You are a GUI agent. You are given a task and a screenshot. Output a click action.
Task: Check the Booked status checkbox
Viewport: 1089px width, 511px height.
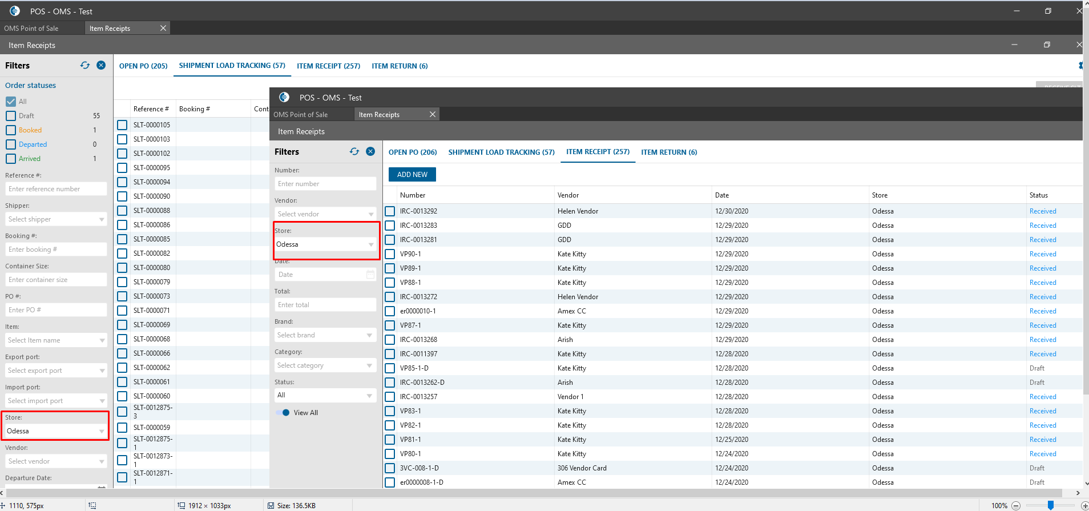(11, 130)
